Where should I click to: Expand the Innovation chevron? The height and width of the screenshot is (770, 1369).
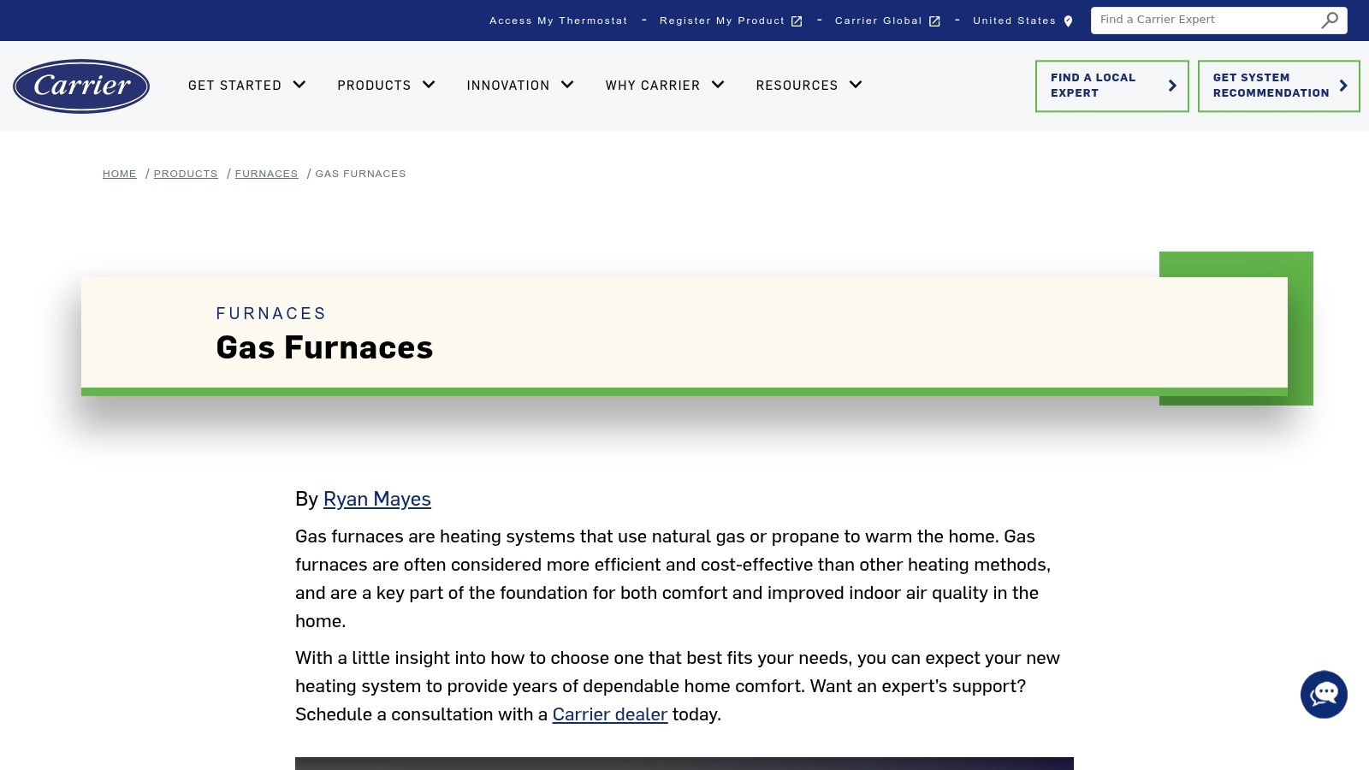point(567,85)
